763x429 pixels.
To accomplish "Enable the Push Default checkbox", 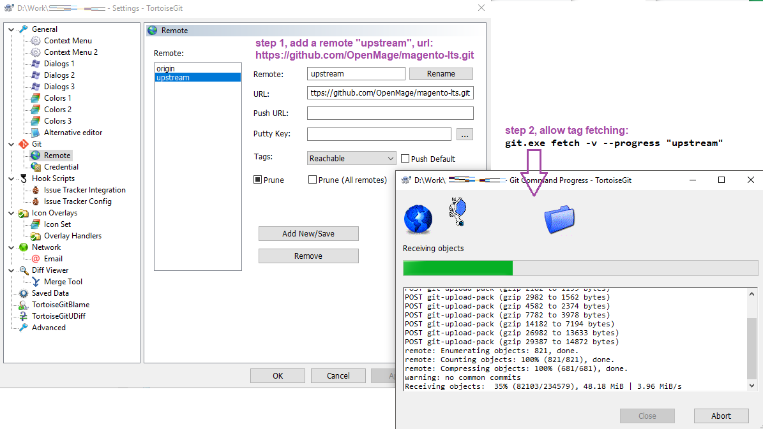I will (405, 159).
